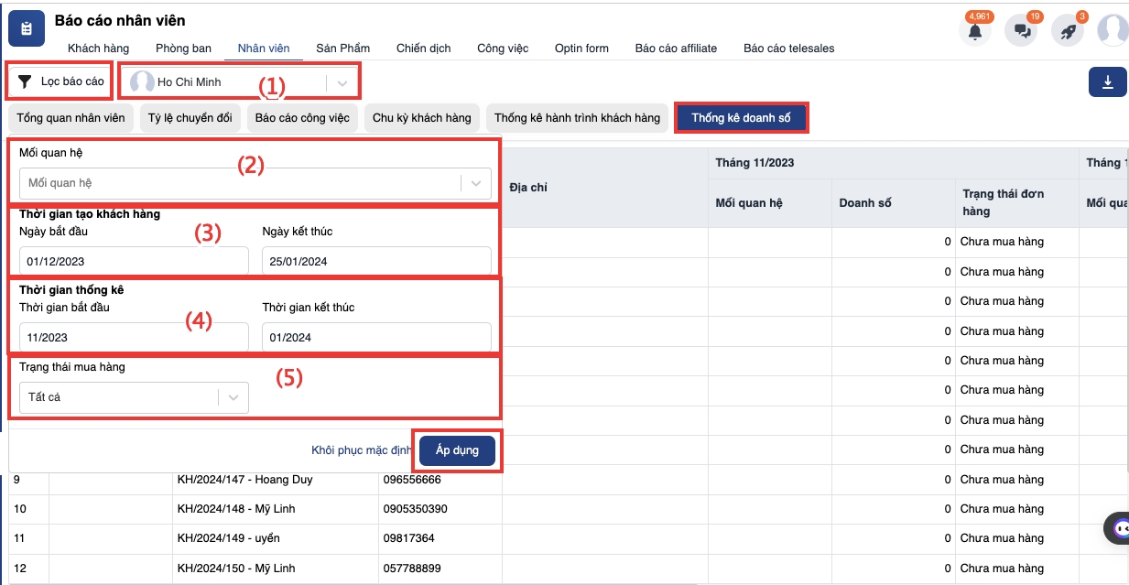Click the Thời gian kết thúc month field
The image size is (1129, 585).
point(376,337)
